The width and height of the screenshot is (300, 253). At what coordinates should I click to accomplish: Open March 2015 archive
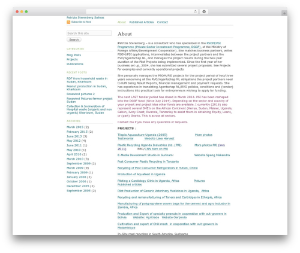point(75,127)
